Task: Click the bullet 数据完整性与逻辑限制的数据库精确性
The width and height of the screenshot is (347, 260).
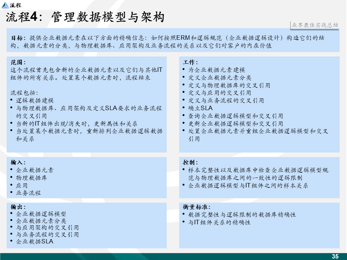Action: click(242, 215)
